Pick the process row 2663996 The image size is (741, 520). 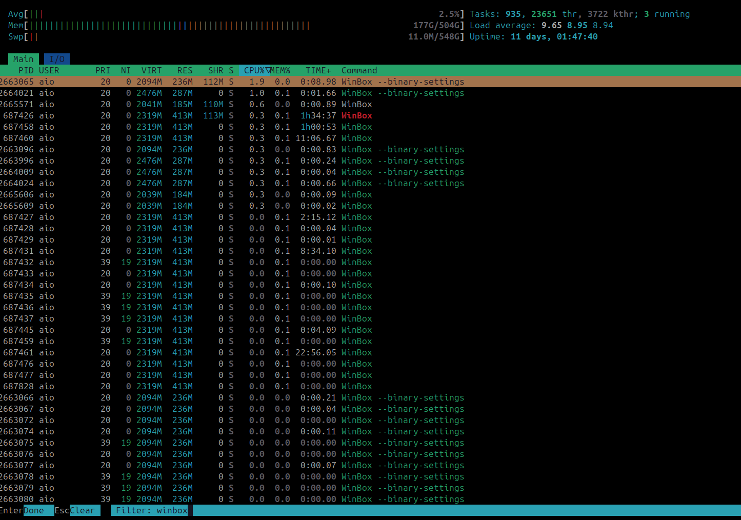pos(370,161)
